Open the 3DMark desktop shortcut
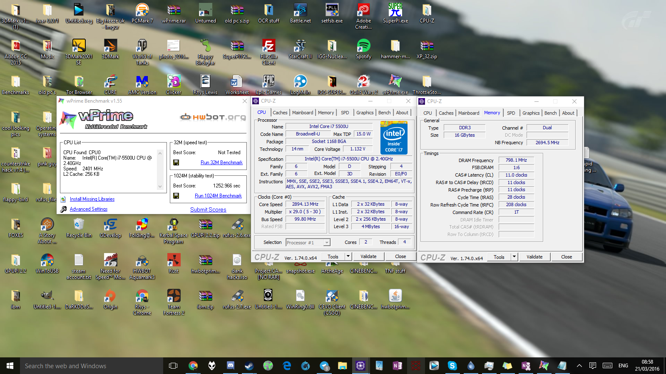Viewport: 666px width, 374px height. [110, 49]
